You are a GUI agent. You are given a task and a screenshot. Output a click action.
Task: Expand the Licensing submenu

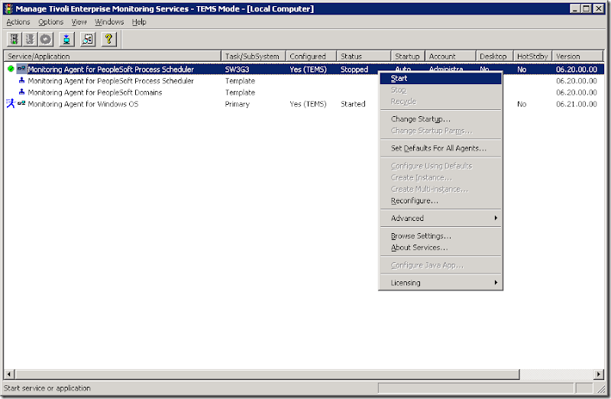[441, 283]
